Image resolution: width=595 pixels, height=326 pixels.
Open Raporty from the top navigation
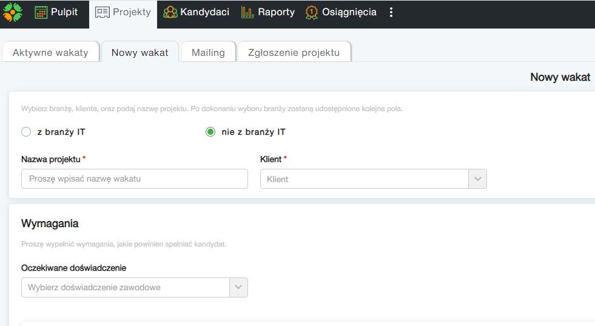click(275, 12)
